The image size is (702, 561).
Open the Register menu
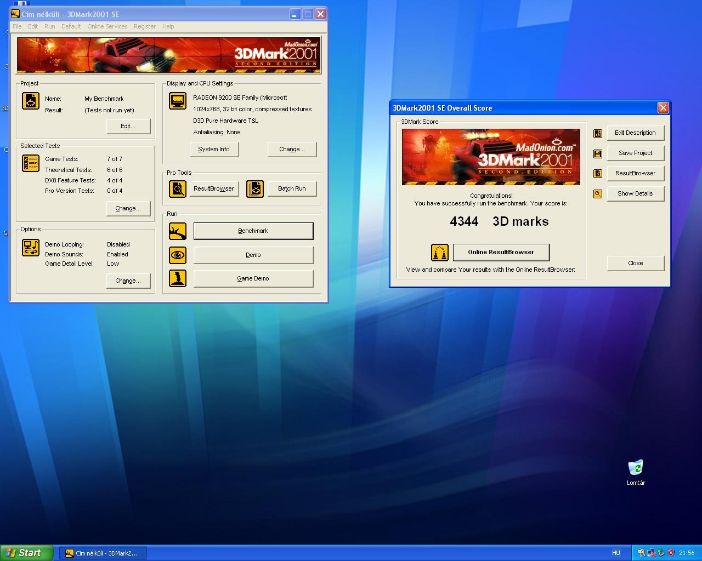click(x=145, y=26)
